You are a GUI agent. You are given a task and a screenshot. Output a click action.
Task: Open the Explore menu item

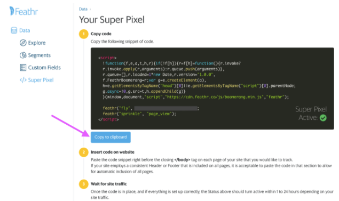coord(37,43)
